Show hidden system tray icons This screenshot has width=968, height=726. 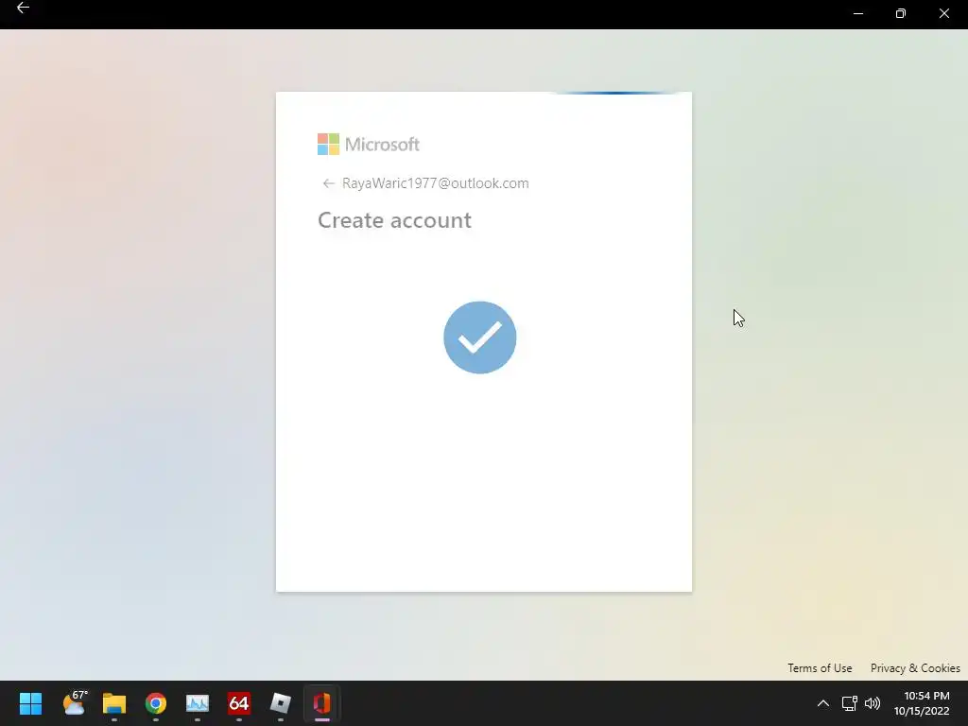click(x=823, y=703)
